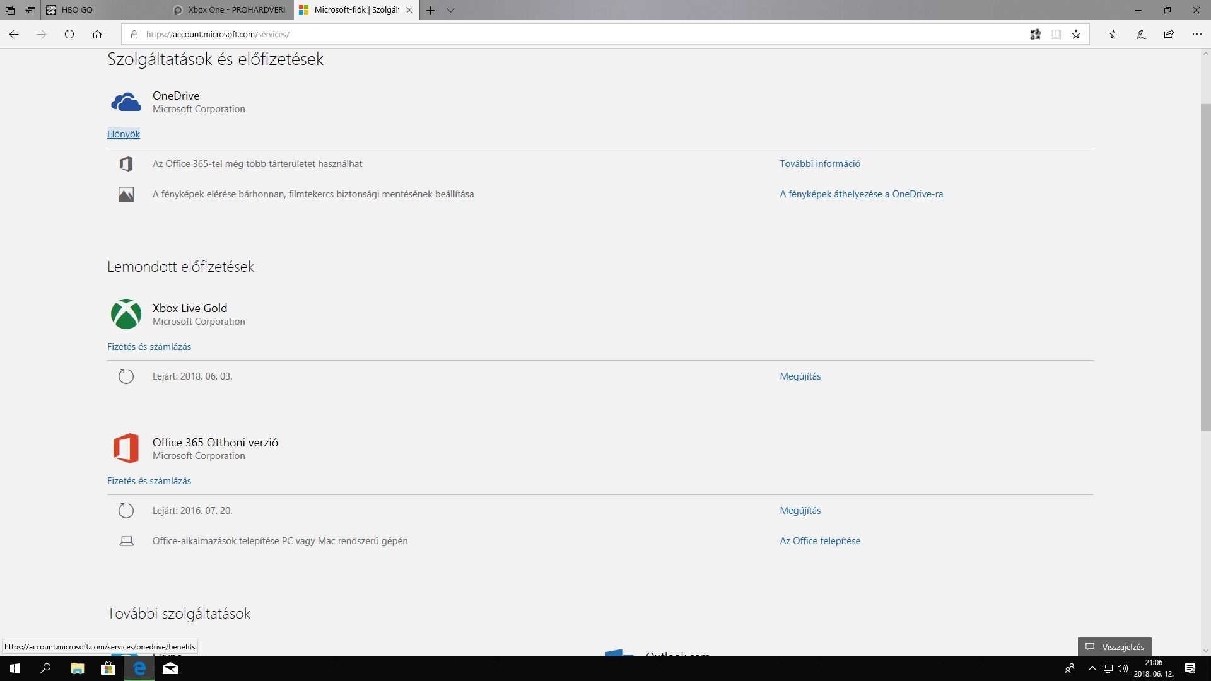The height and width of the screenshot is (681, 1211).
Task: Click the Set tabs aside icon
Action: (x=30, y=10)
